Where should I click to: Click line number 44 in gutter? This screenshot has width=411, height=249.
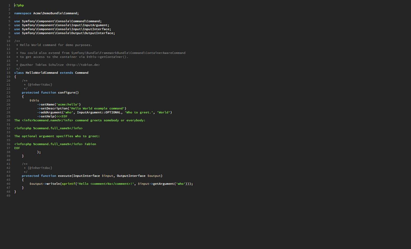click(x=8, y=176)
